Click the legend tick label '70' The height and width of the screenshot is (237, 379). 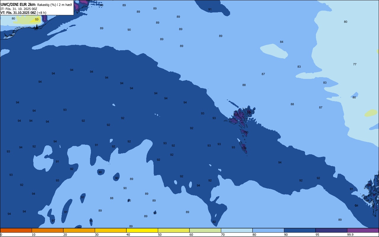click(223, 235)
